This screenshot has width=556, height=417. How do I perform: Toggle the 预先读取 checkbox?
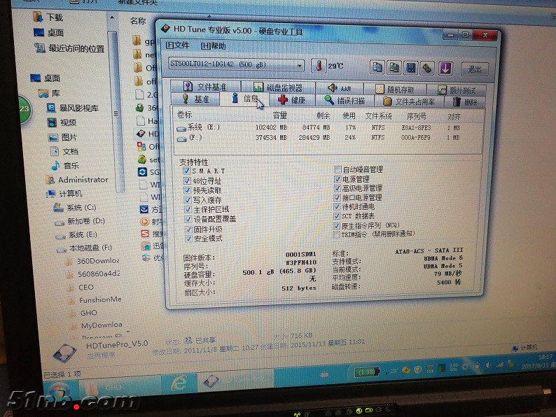[x=187, y=190]
